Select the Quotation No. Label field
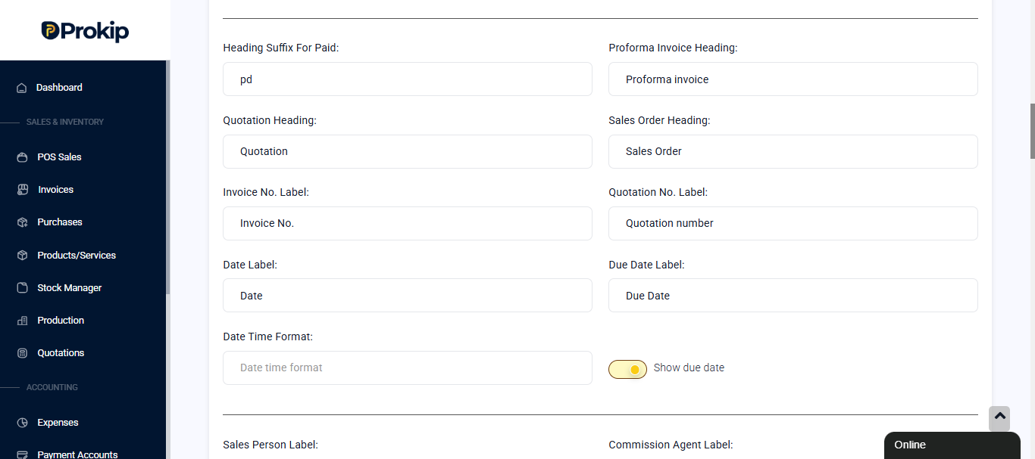 coord(793,223)
